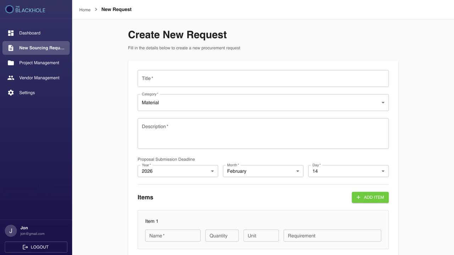Screen dimensions: 454x255
Task: Open Project Management section
Action: click(x=36, y=63)
